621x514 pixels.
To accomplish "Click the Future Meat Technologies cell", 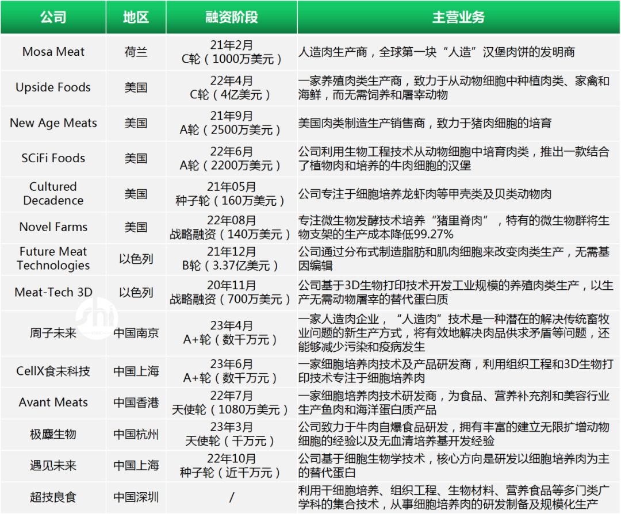I will (53, 259).
